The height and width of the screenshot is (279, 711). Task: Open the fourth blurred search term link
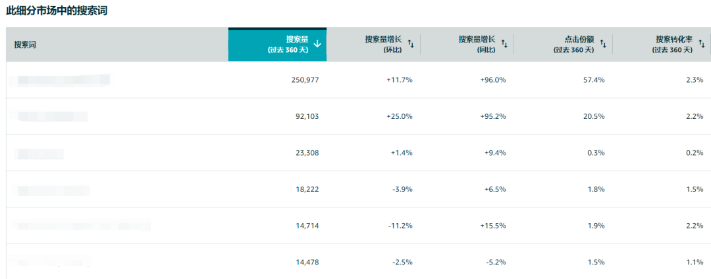click(53, 190)
